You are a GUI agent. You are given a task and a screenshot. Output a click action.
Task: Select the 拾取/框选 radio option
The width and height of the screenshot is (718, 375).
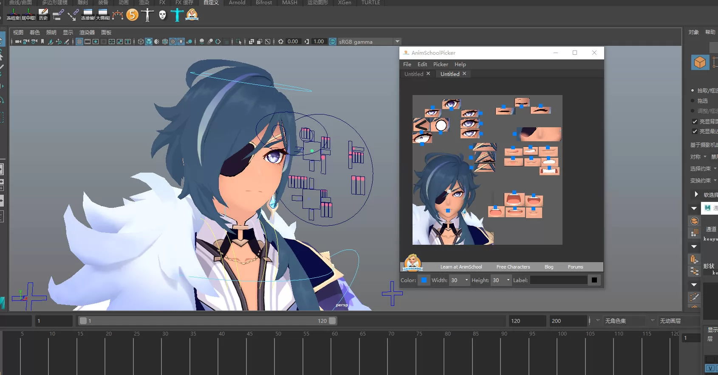[x=693, y=90]
